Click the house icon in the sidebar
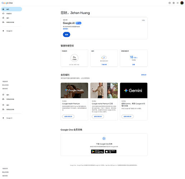The width and height of the screenshot is (185, 179). [3, 9]
